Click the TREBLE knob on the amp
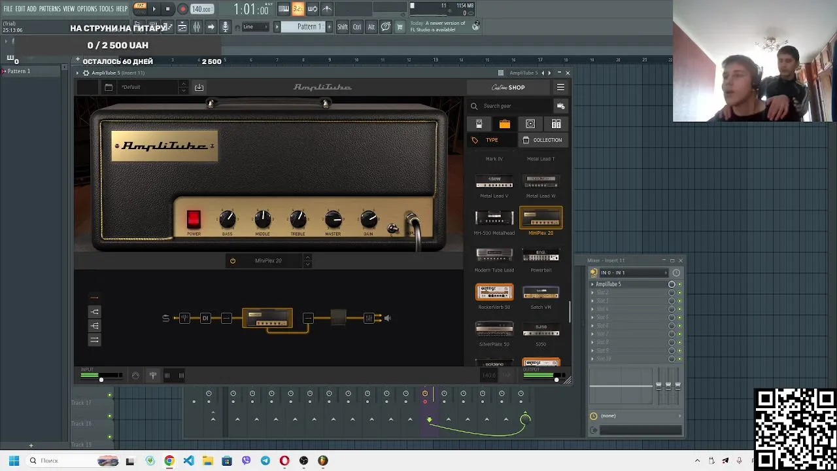The width and height of the screenshot is (837, 471). (x=298, y=219)
